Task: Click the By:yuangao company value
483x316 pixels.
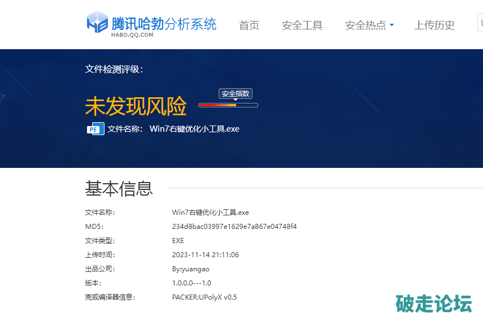Action: (x=190, y=269)
